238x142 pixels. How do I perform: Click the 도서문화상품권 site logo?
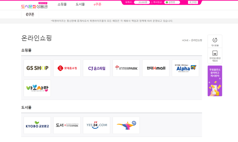tap(34, 5)
